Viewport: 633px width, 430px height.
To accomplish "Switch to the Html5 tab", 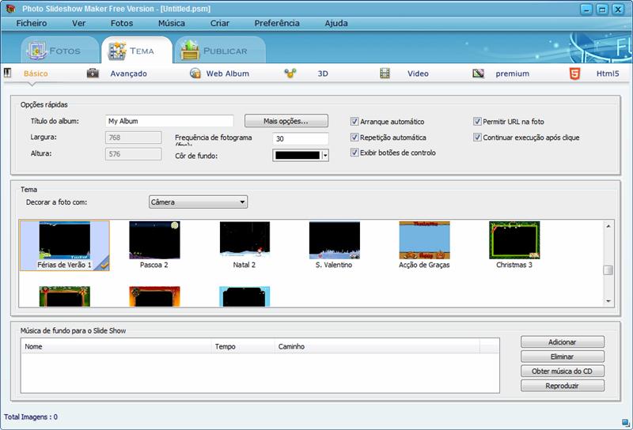I will click(x=608, y=74).
